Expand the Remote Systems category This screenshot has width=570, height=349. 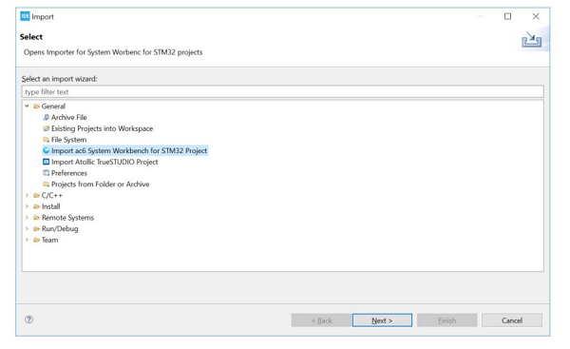pyautogui.click(x=27, y=218)
